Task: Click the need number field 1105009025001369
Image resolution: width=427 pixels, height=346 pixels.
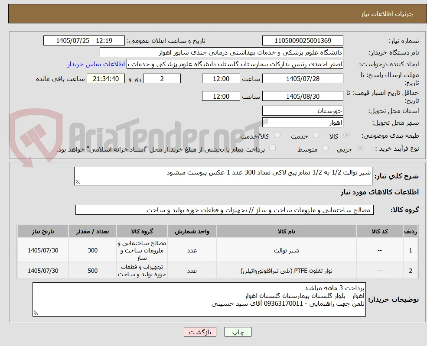Action: [303, 41]
